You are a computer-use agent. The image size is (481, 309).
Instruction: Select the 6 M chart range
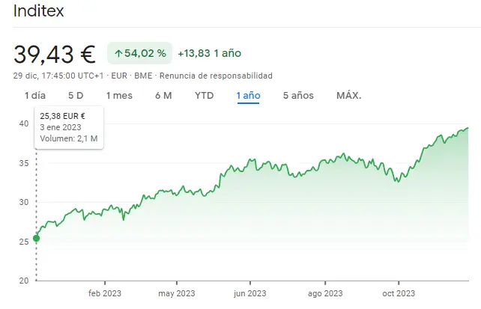click(163, 95)
